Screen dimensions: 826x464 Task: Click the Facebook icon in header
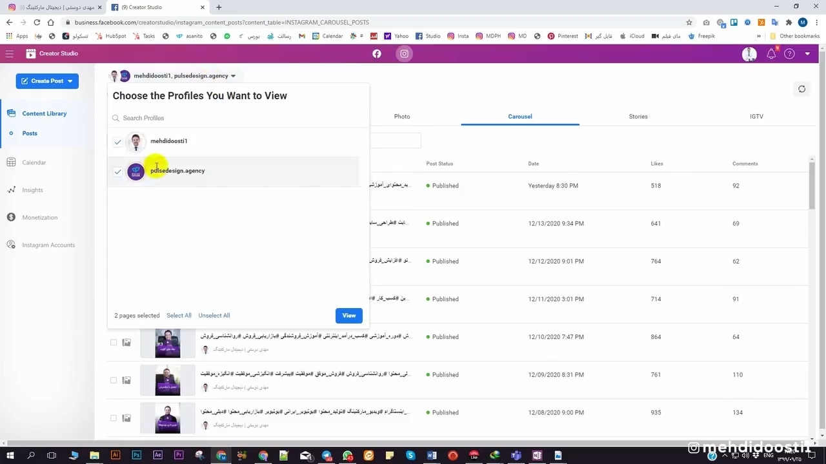[377, 53]
